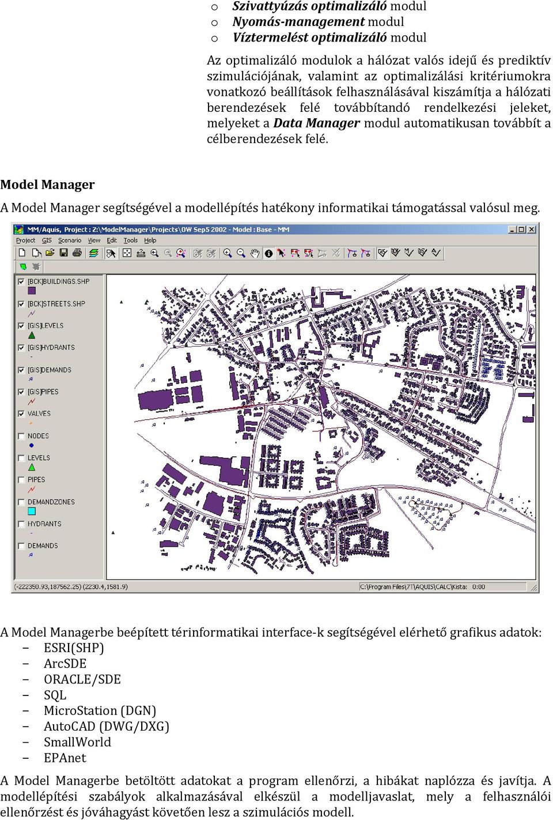Screen dimensions: 553x820
Task: Open a project with the folder icon
Action: pyautogui.click(x=50, y=253)
